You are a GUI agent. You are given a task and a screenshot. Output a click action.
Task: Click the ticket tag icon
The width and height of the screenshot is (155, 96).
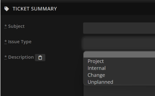[7, 9]
